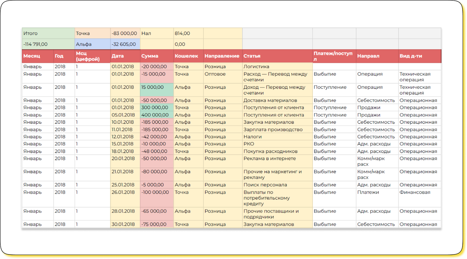Select the Точка balance cell -83 000,00
Image resolution: width=467 pixels, height=259 pixels.
[124, 33]
